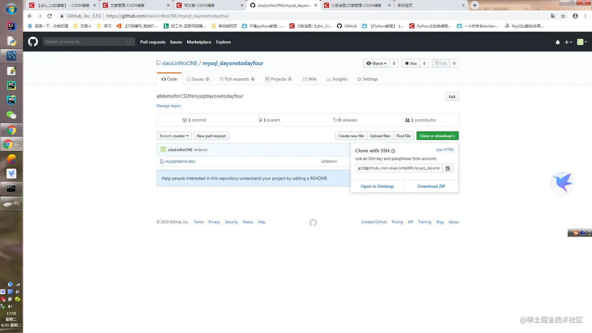This screenshot has width=592, height=333.
Task: Click the Windows Start orb
Action: click(11, 9)
